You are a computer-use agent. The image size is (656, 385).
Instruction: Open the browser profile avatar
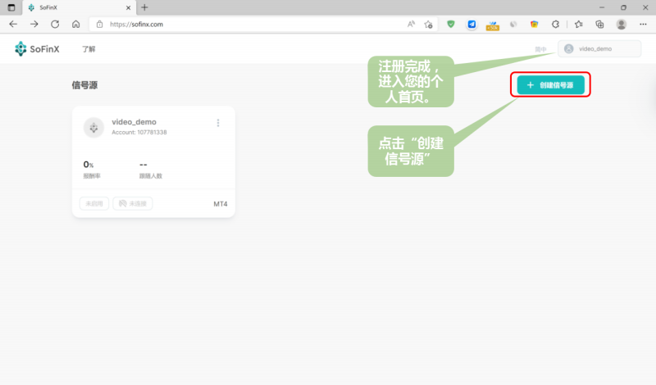click(x=622, y=25)
